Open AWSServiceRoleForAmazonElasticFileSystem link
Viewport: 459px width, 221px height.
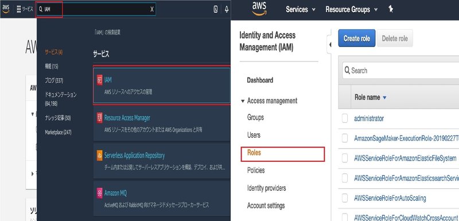pos(405,158)
